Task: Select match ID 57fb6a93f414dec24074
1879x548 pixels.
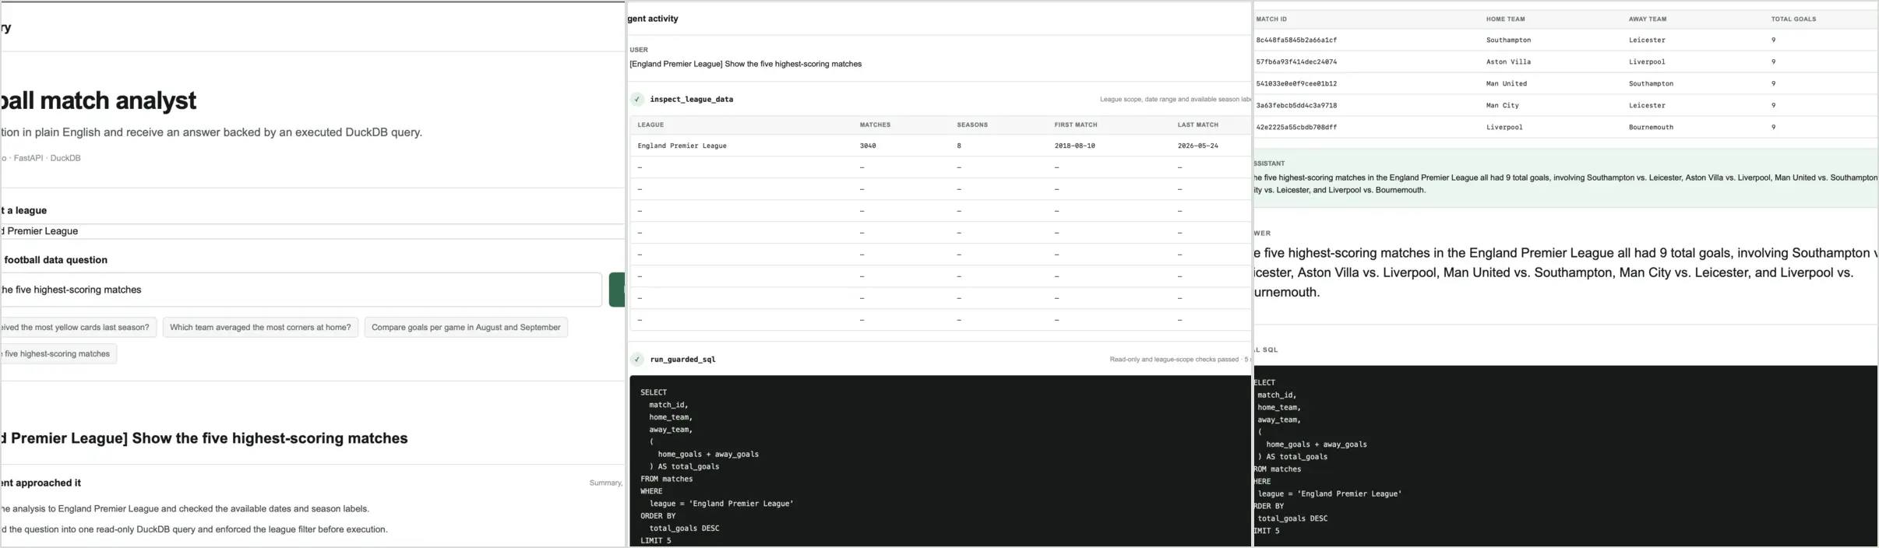Action: (1296, 61)
